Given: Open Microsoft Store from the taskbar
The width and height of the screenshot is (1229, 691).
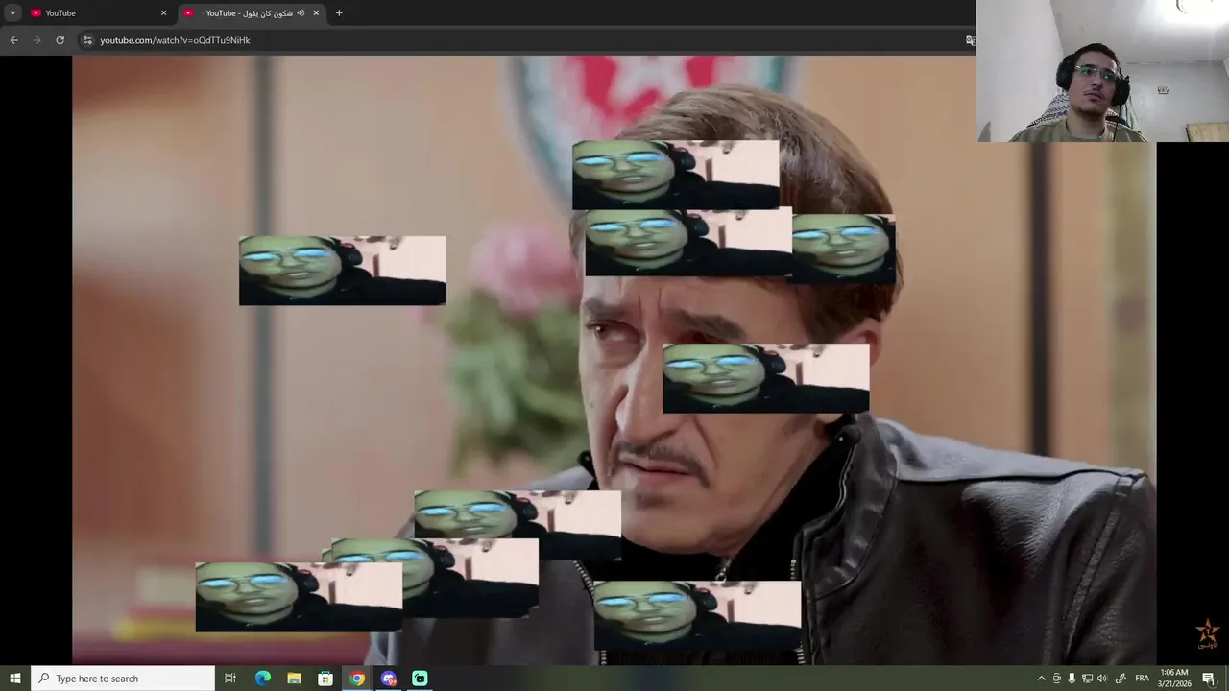Looking at the screenshot, I should 325,679.
